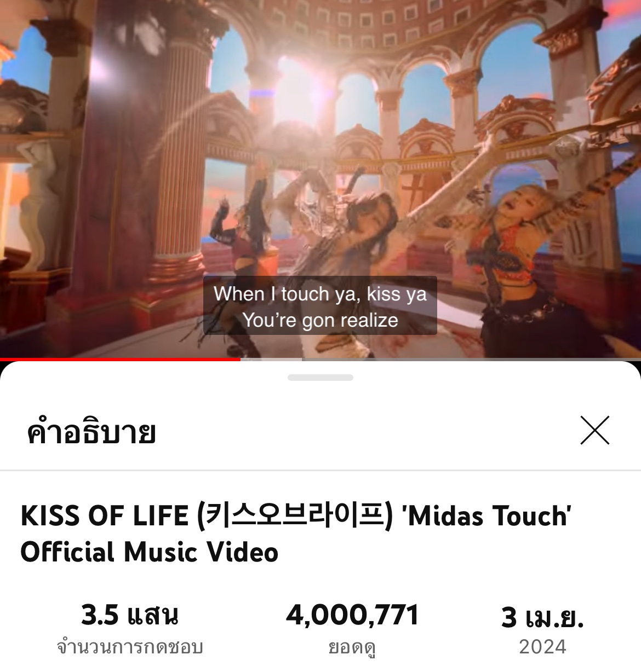Screen dimensions: 641x672
Task: Seek within the red played progress bar
Action: [120, 360]
